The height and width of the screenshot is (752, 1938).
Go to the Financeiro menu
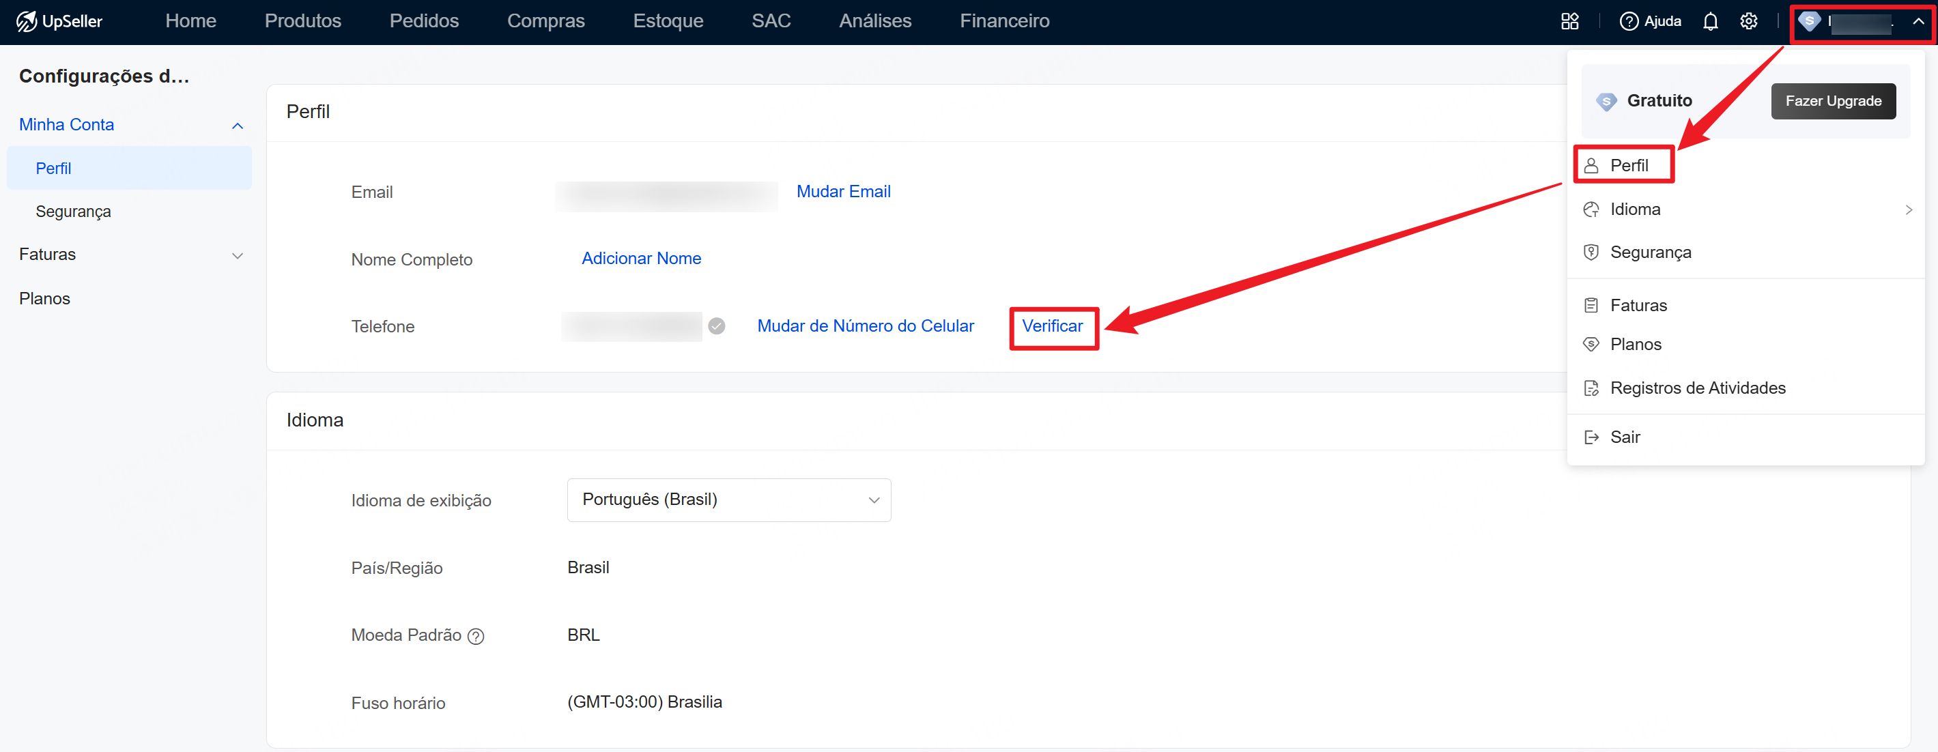tap(1003, 21)
